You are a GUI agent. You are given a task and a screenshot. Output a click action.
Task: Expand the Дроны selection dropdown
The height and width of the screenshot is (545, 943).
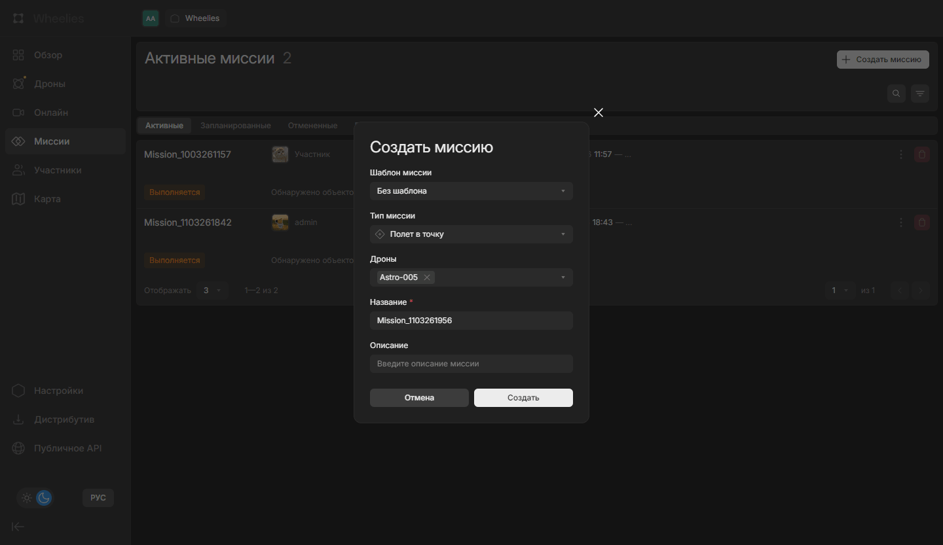click(x=563, y=277)
